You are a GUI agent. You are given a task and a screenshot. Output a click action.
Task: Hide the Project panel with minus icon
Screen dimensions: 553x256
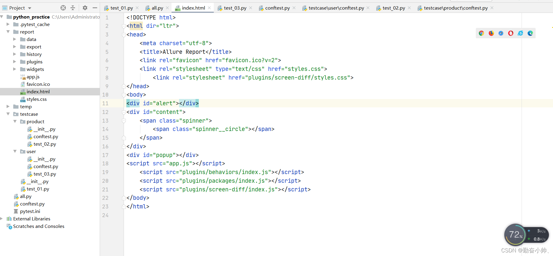95,8
